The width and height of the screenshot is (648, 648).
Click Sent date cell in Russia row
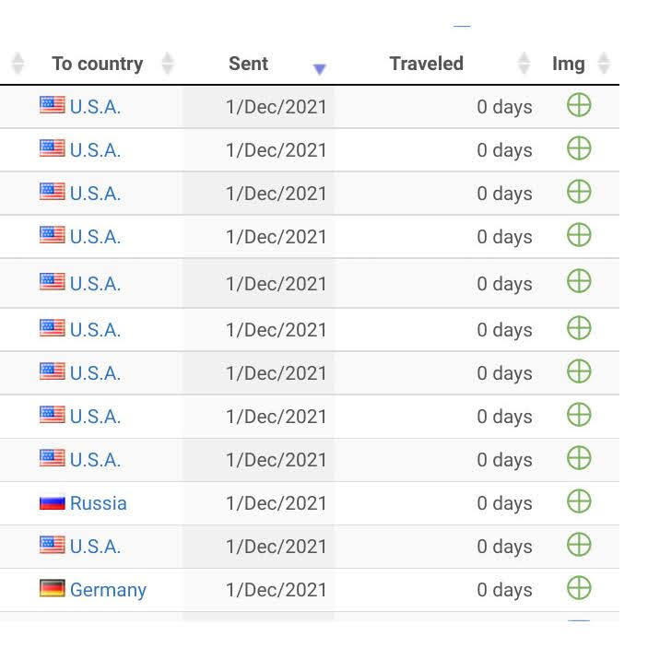tap(276, 503)
